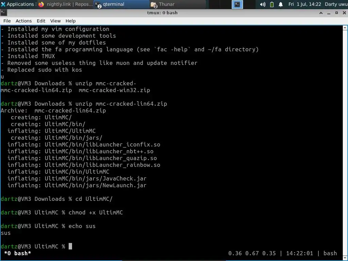
Task: Click the Firefox icon in the taskbar
Action: pos(41,4)
